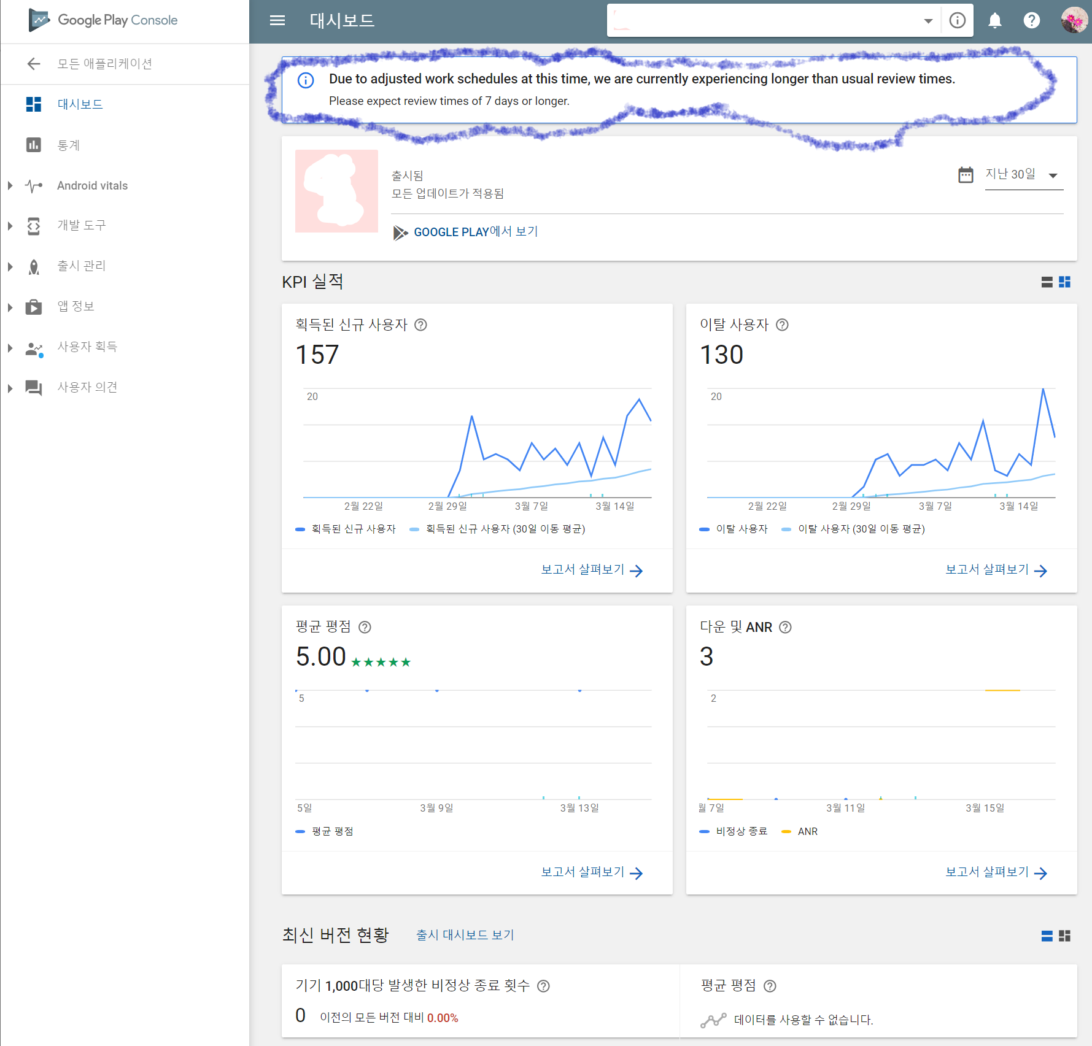Open the hamburger navigation menu
The width and height of the screenshot is (1092, 1046).
click(277, 20)
